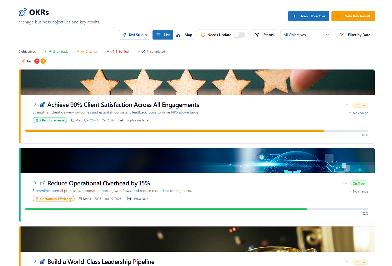Click the wooden stars banner image
The width and height of the screenshot is (392, 266).
point(198,82)
